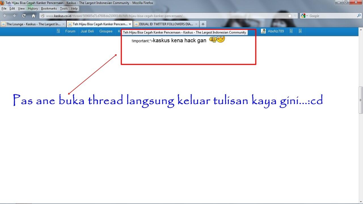The width and height of the screenshot is (363, 204).
Task: Go back to the previous page
Action: click(x=5, y=16)
